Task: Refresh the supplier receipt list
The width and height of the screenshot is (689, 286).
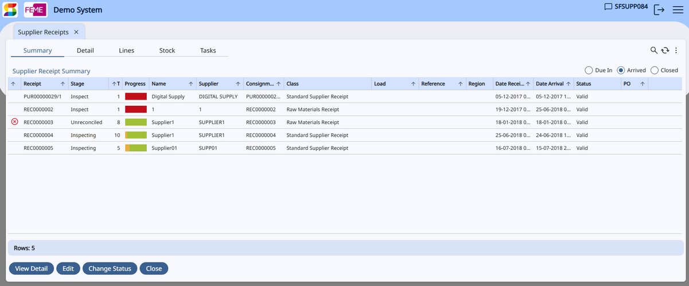Action: pos(665,50)
